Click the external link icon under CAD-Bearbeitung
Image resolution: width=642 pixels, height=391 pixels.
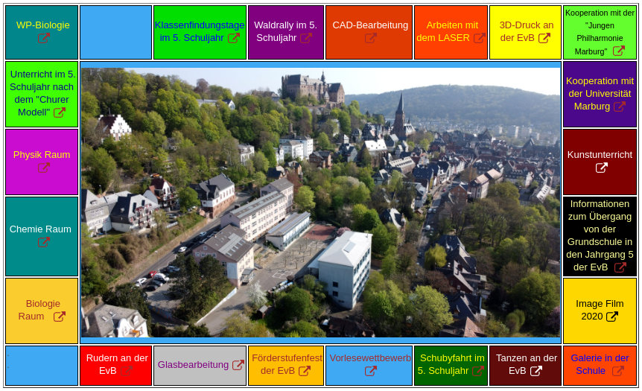click(x=371, y=39)
